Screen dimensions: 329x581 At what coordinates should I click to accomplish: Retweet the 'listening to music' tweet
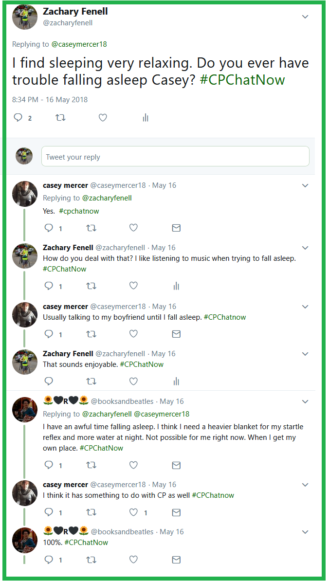click(x=91, y=286)
